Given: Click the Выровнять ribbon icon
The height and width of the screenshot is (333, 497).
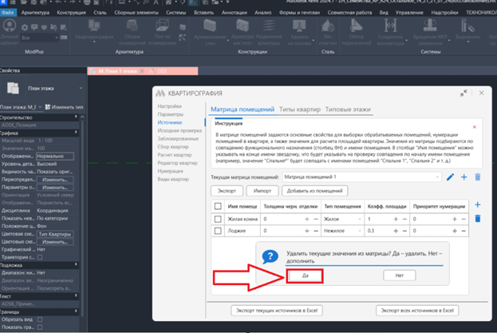Looking at the screenshot, I should [467, 26].
